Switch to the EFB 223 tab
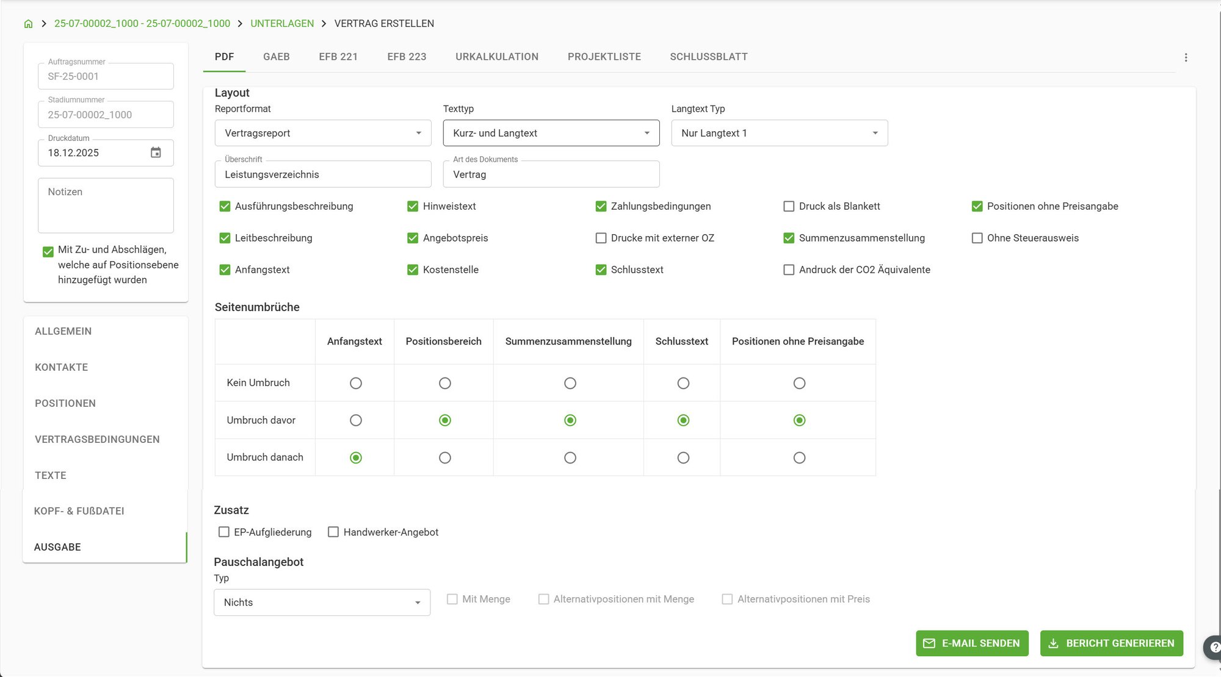 [x=407, y=57]
